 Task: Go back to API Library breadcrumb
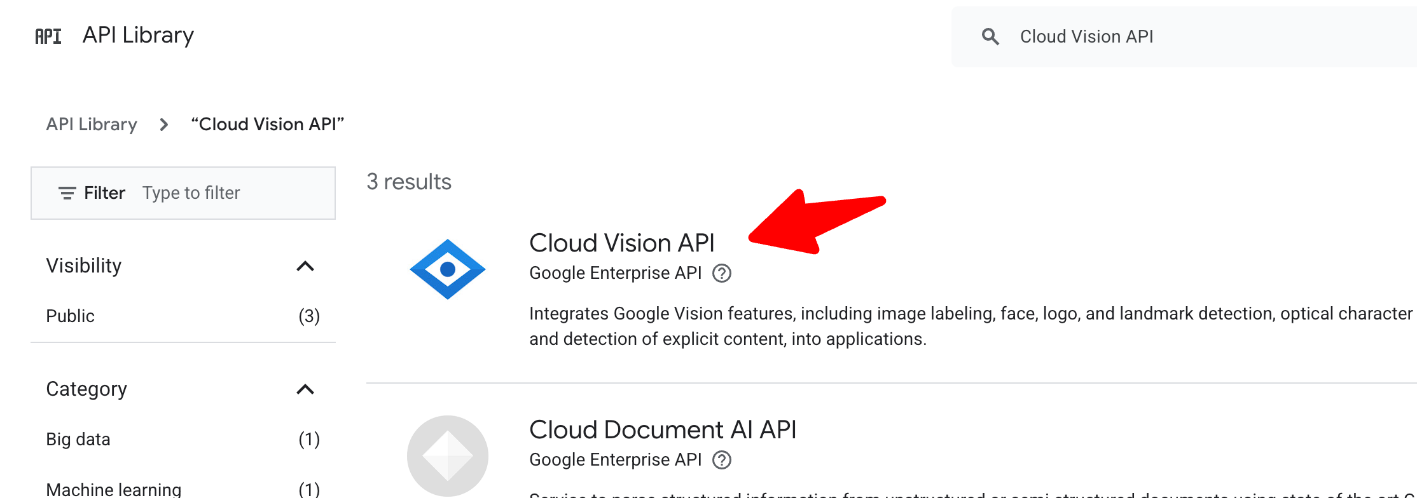tap(92, 124)
